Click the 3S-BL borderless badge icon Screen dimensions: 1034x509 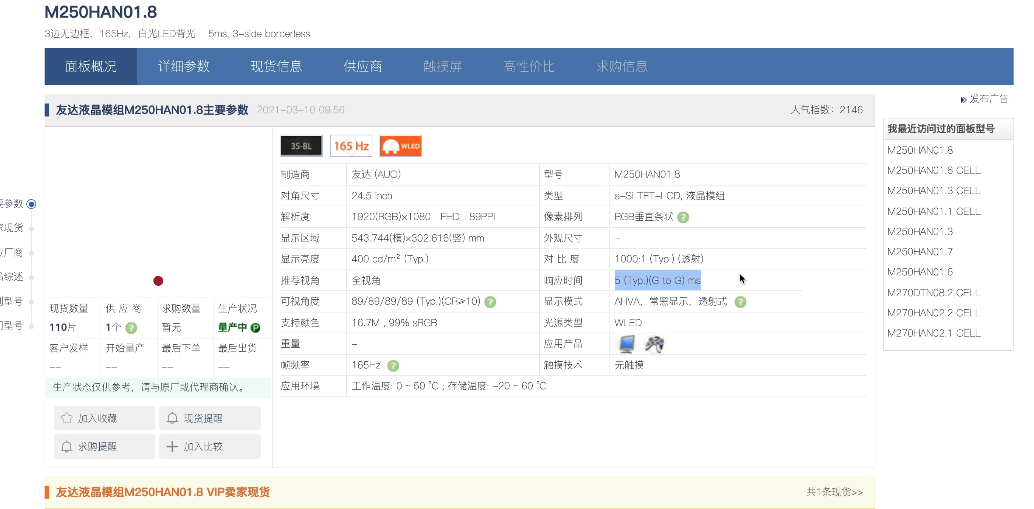301,146
